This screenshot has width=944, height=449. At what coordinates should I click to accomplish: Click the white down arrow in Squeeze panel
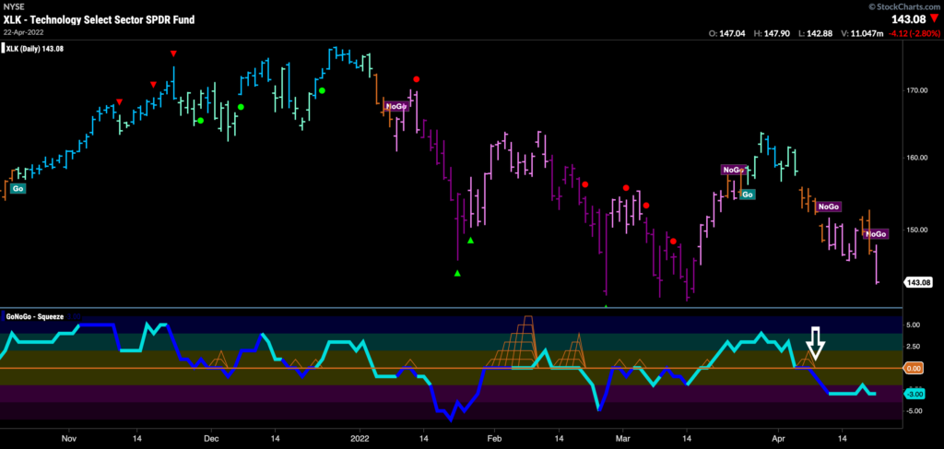[815, 343]
